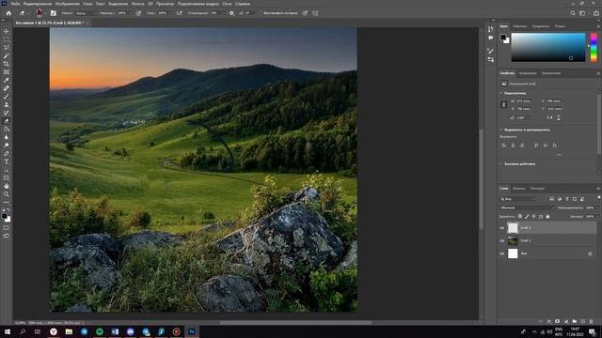The width and height of the screenshot is (602, 338).
Task: Select the Hand tool
Action: (x=7, y=186)
